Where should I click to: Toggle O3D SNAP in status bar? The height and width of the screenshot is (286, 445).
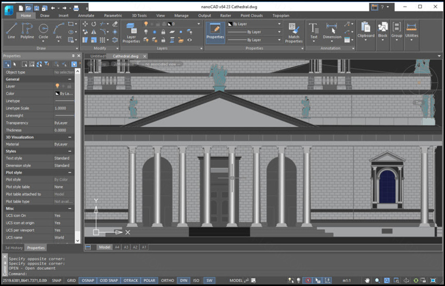click(x=109, y=280)
